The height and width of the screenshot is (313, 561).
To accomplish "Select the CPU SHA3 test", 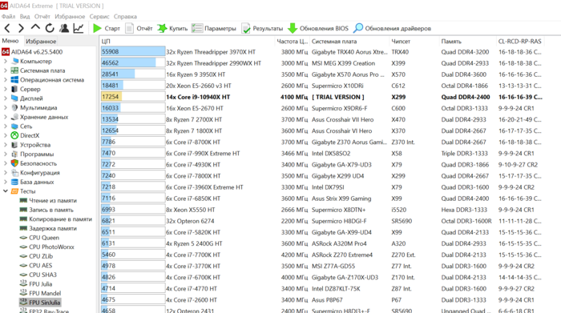I will 42,275.
